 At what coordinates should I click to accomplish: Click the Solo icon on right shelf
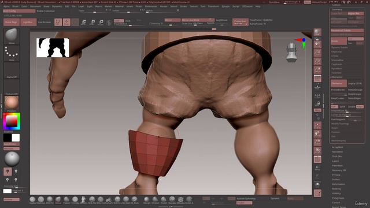coord(317,185)
